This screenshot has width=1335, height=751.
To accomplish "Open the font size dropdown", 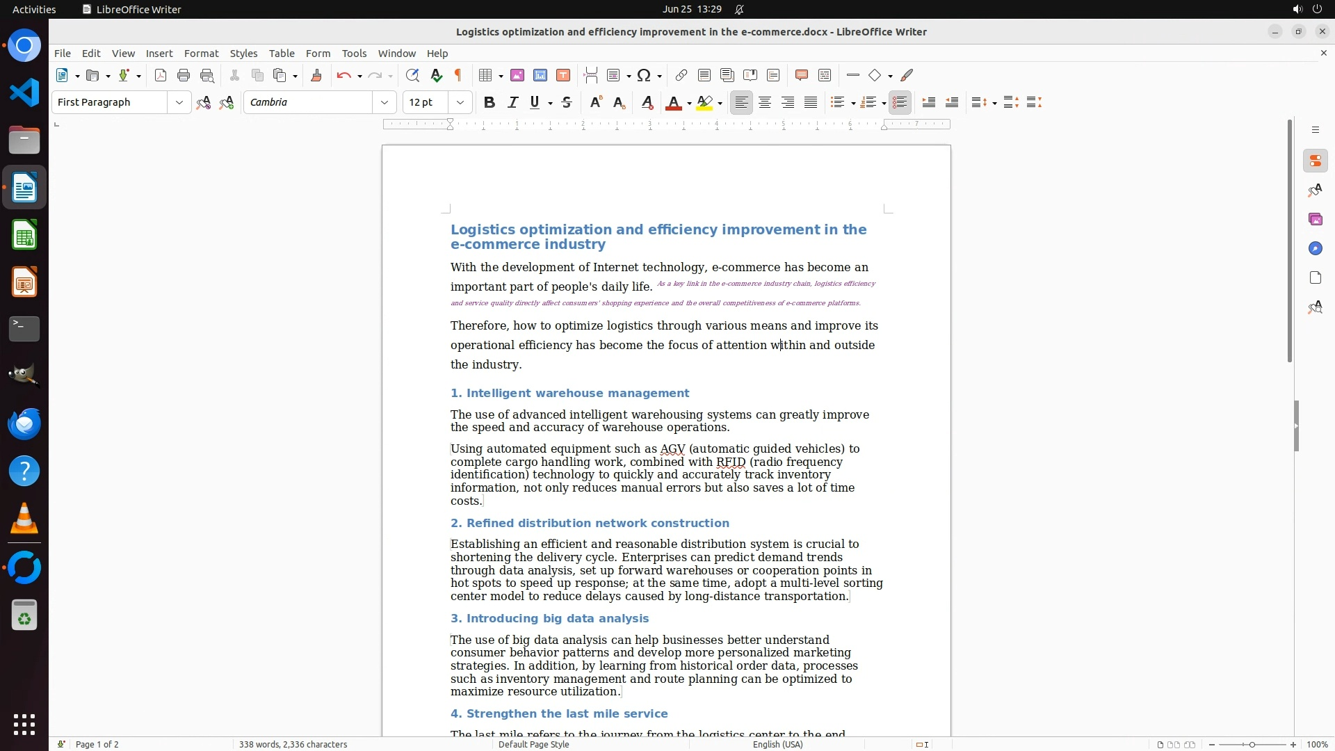I will [460, 102].
